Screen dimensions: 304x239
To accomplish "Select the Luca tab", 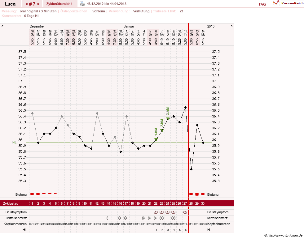I will 10,4.
